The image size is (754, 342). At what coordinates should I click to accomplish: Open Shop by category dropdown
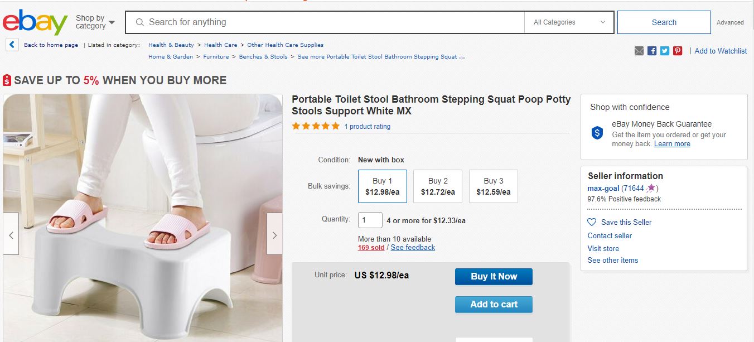(x=95, y=22)
